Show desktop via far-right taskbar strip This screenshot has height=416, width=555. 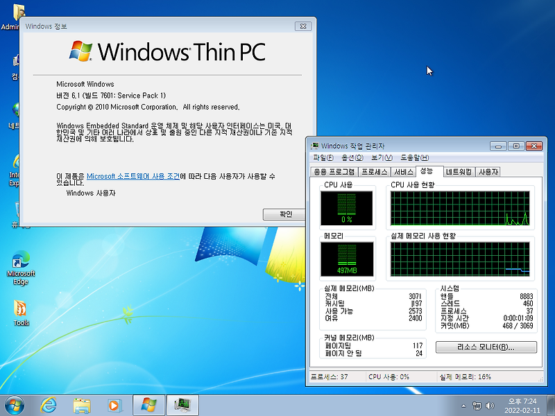click(552, 406)
